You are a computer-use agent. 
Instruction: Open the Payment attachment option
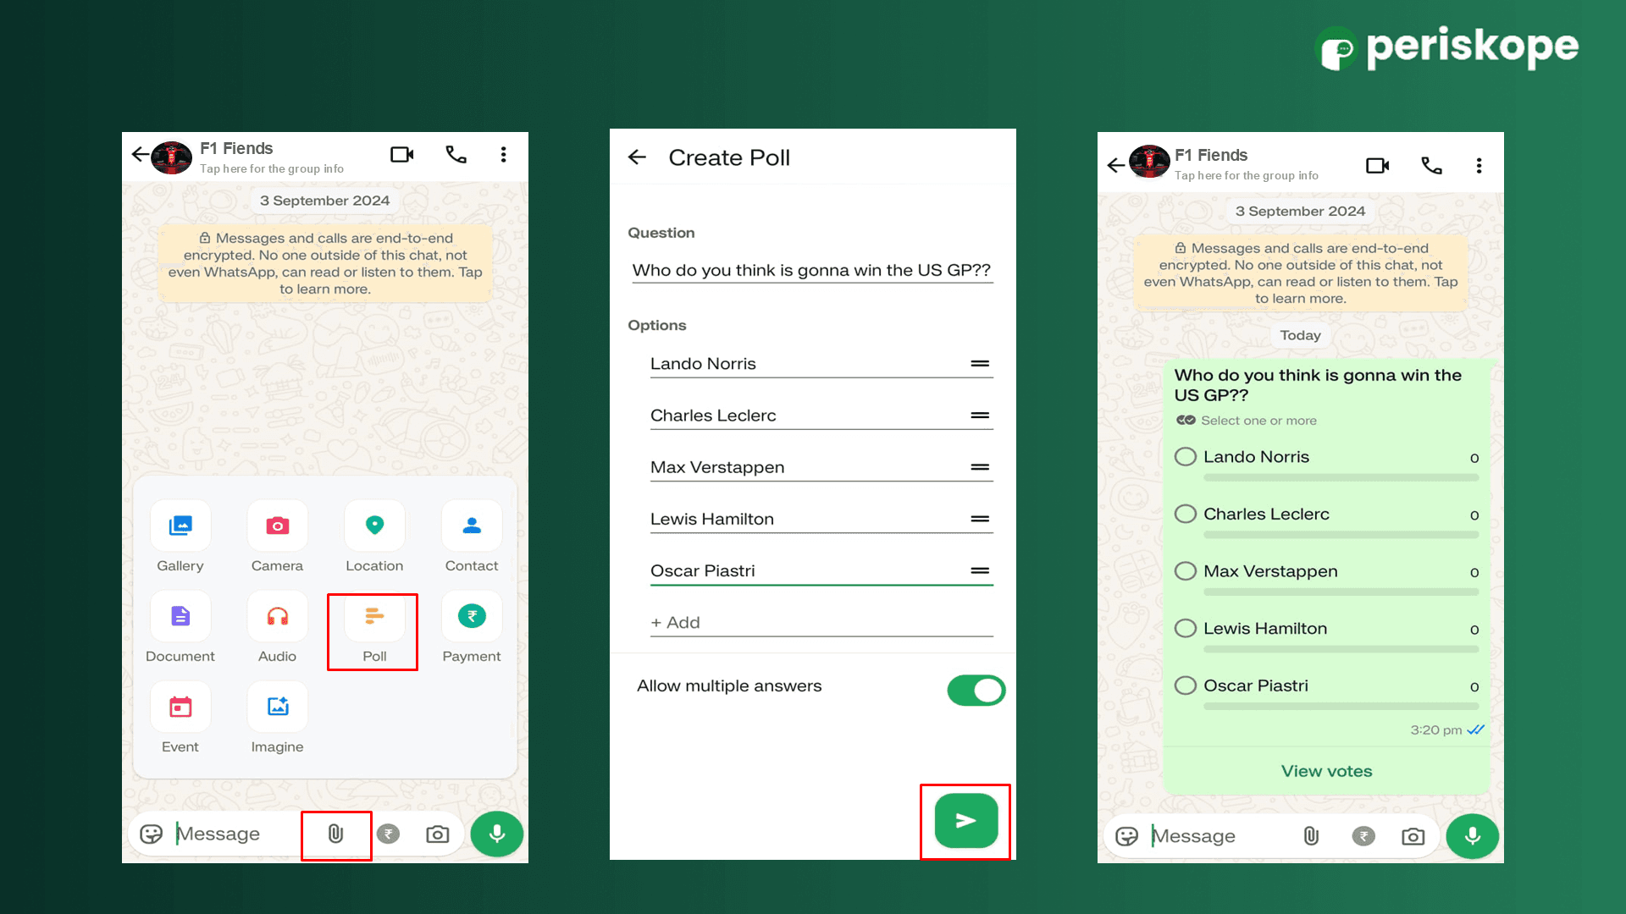pyautogui.click(x=472, y=617)
